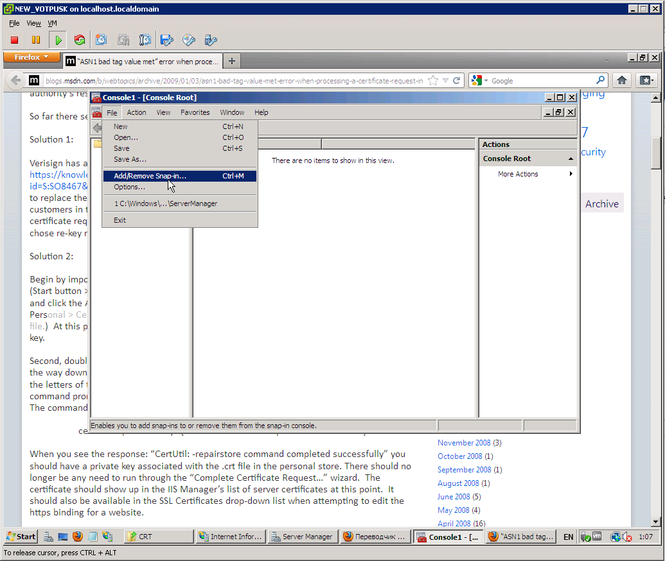Open the VM menu in VMware console
The width and height of the screenshot is (665, 561).
(x=52, y=23)
